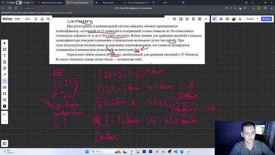Select the Frame tool
The height and width of the screenshot is (155, 275).
tap(5, 94)
